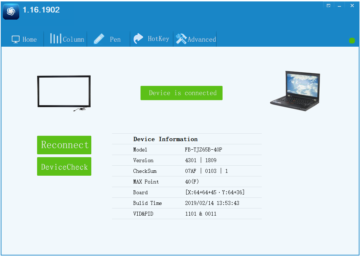This screenshot has width=362, height=258.
Task: Click the Version label in device table
Action: click(143, 160)
